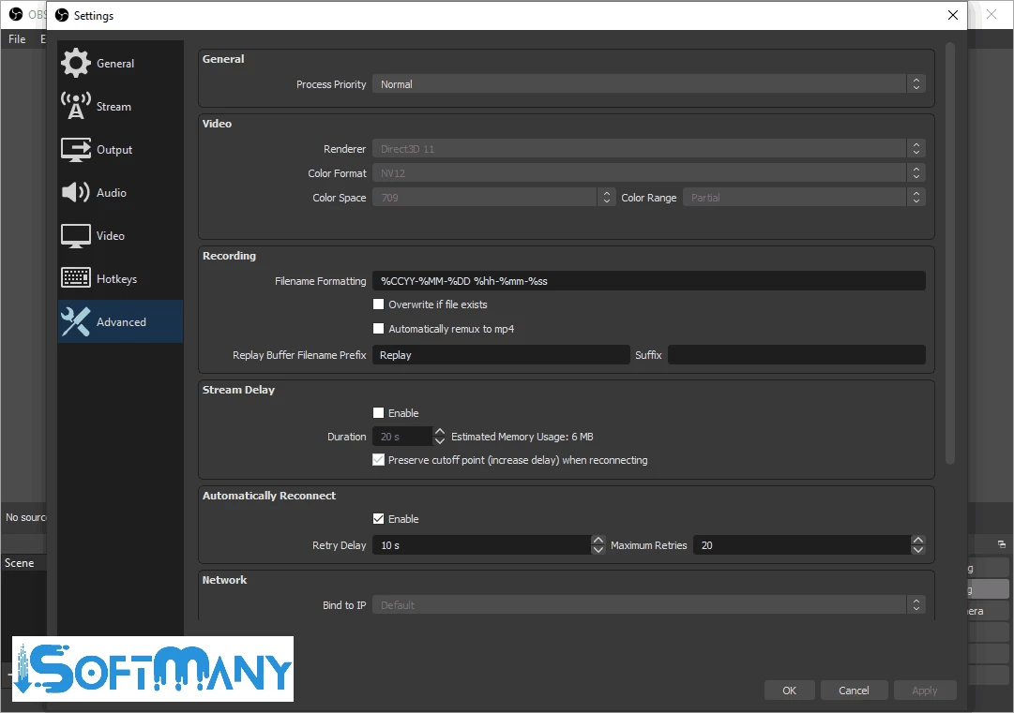
Task: Select the Output monitor-arrow icon
Action: coord(76,150)
